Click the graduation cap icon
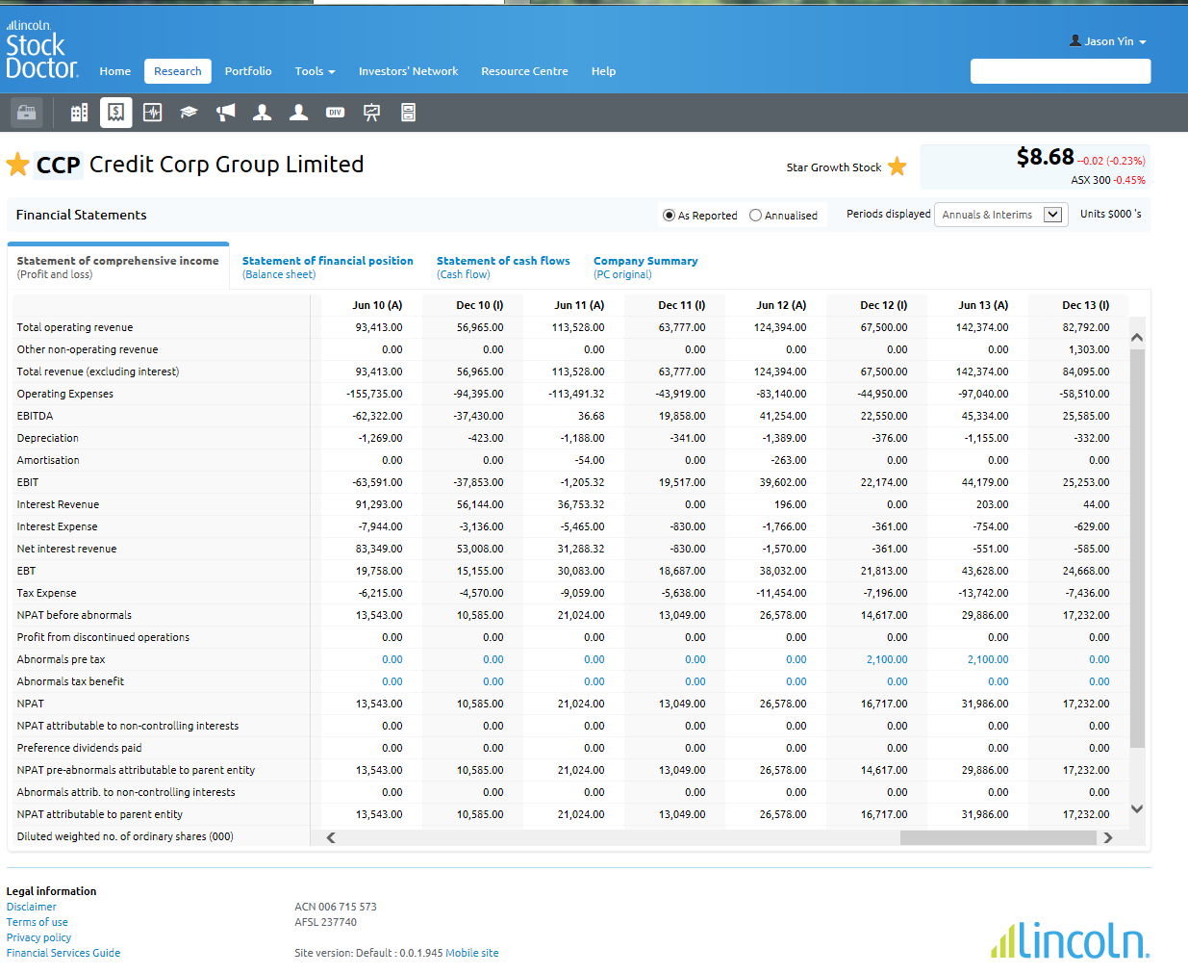 [x=189, y=113]
